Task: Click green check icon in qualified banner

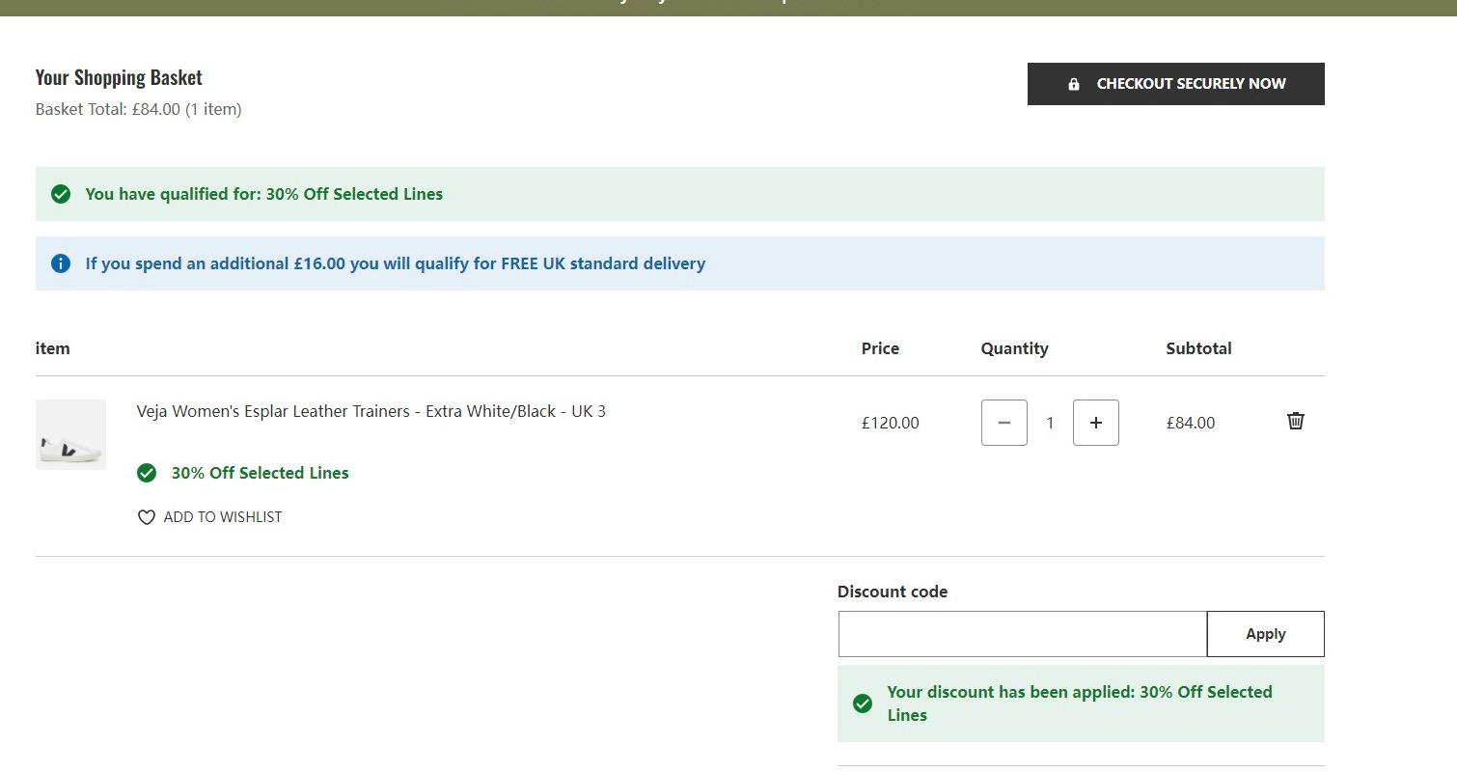Action: (x=61, y=194)
